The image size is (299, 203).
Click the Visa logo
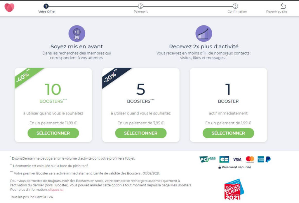237,159
